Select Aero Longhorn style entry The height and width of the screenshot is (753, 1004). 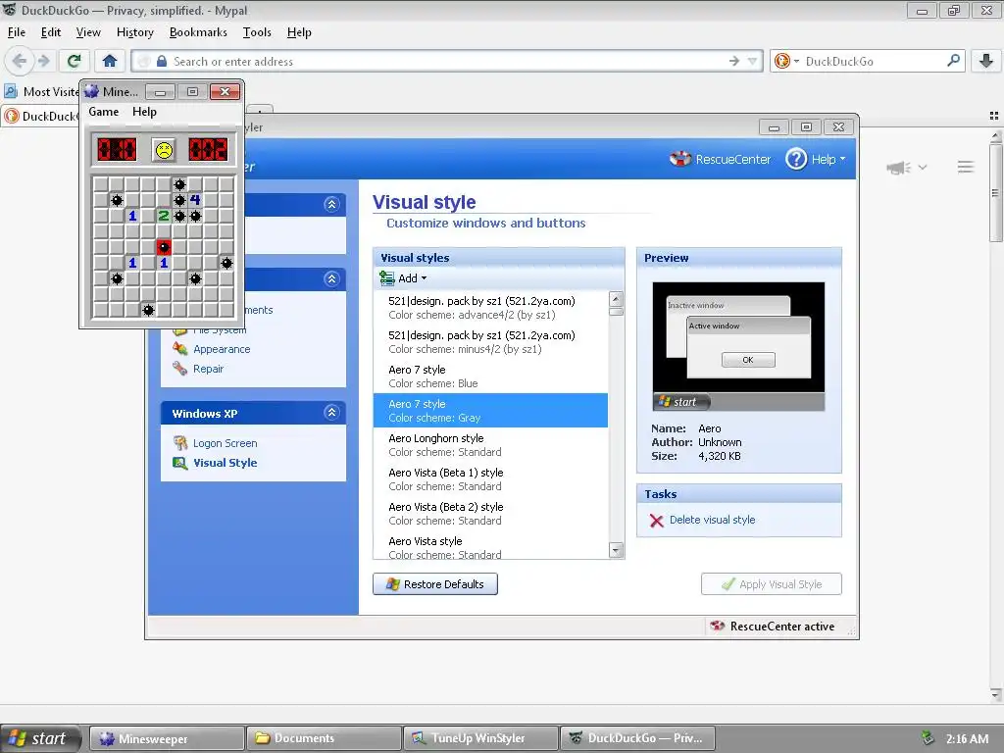[490, 445]
